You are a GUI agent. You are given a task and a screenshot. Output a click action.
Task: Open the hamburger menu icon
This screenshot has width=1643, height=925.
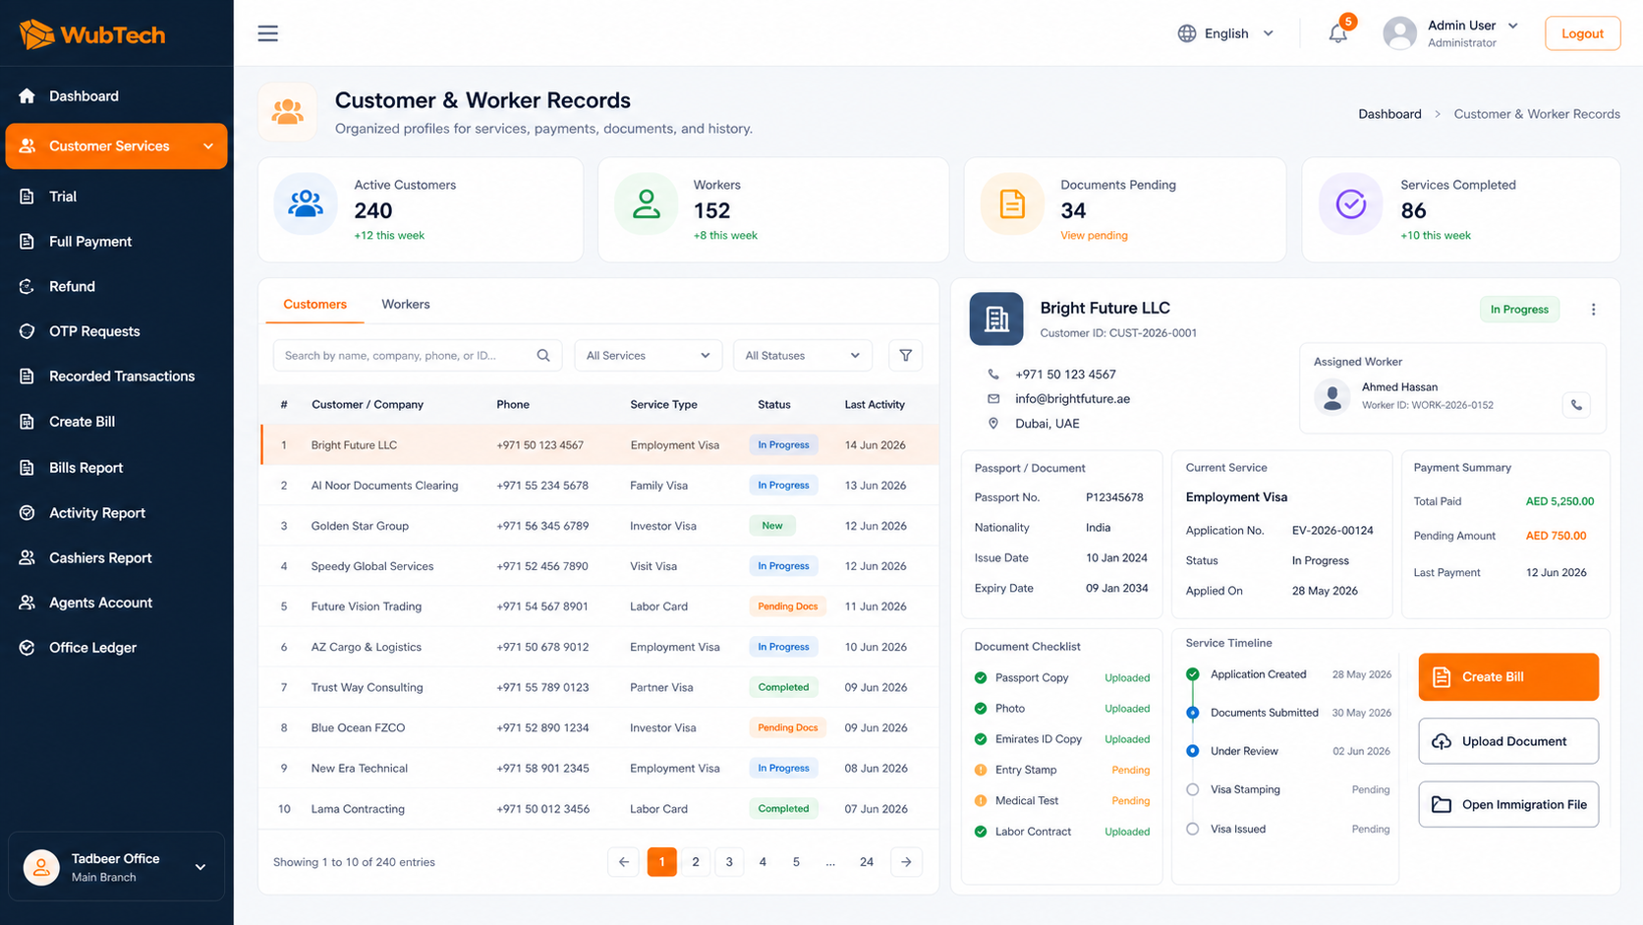click(267, 33)
